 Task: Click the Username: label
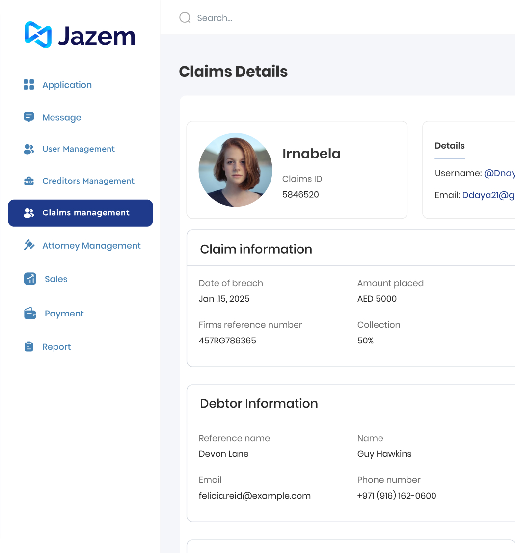tap(458, 173)
